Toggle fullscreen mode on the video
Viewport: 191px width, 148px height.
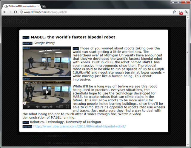(68, 107)
